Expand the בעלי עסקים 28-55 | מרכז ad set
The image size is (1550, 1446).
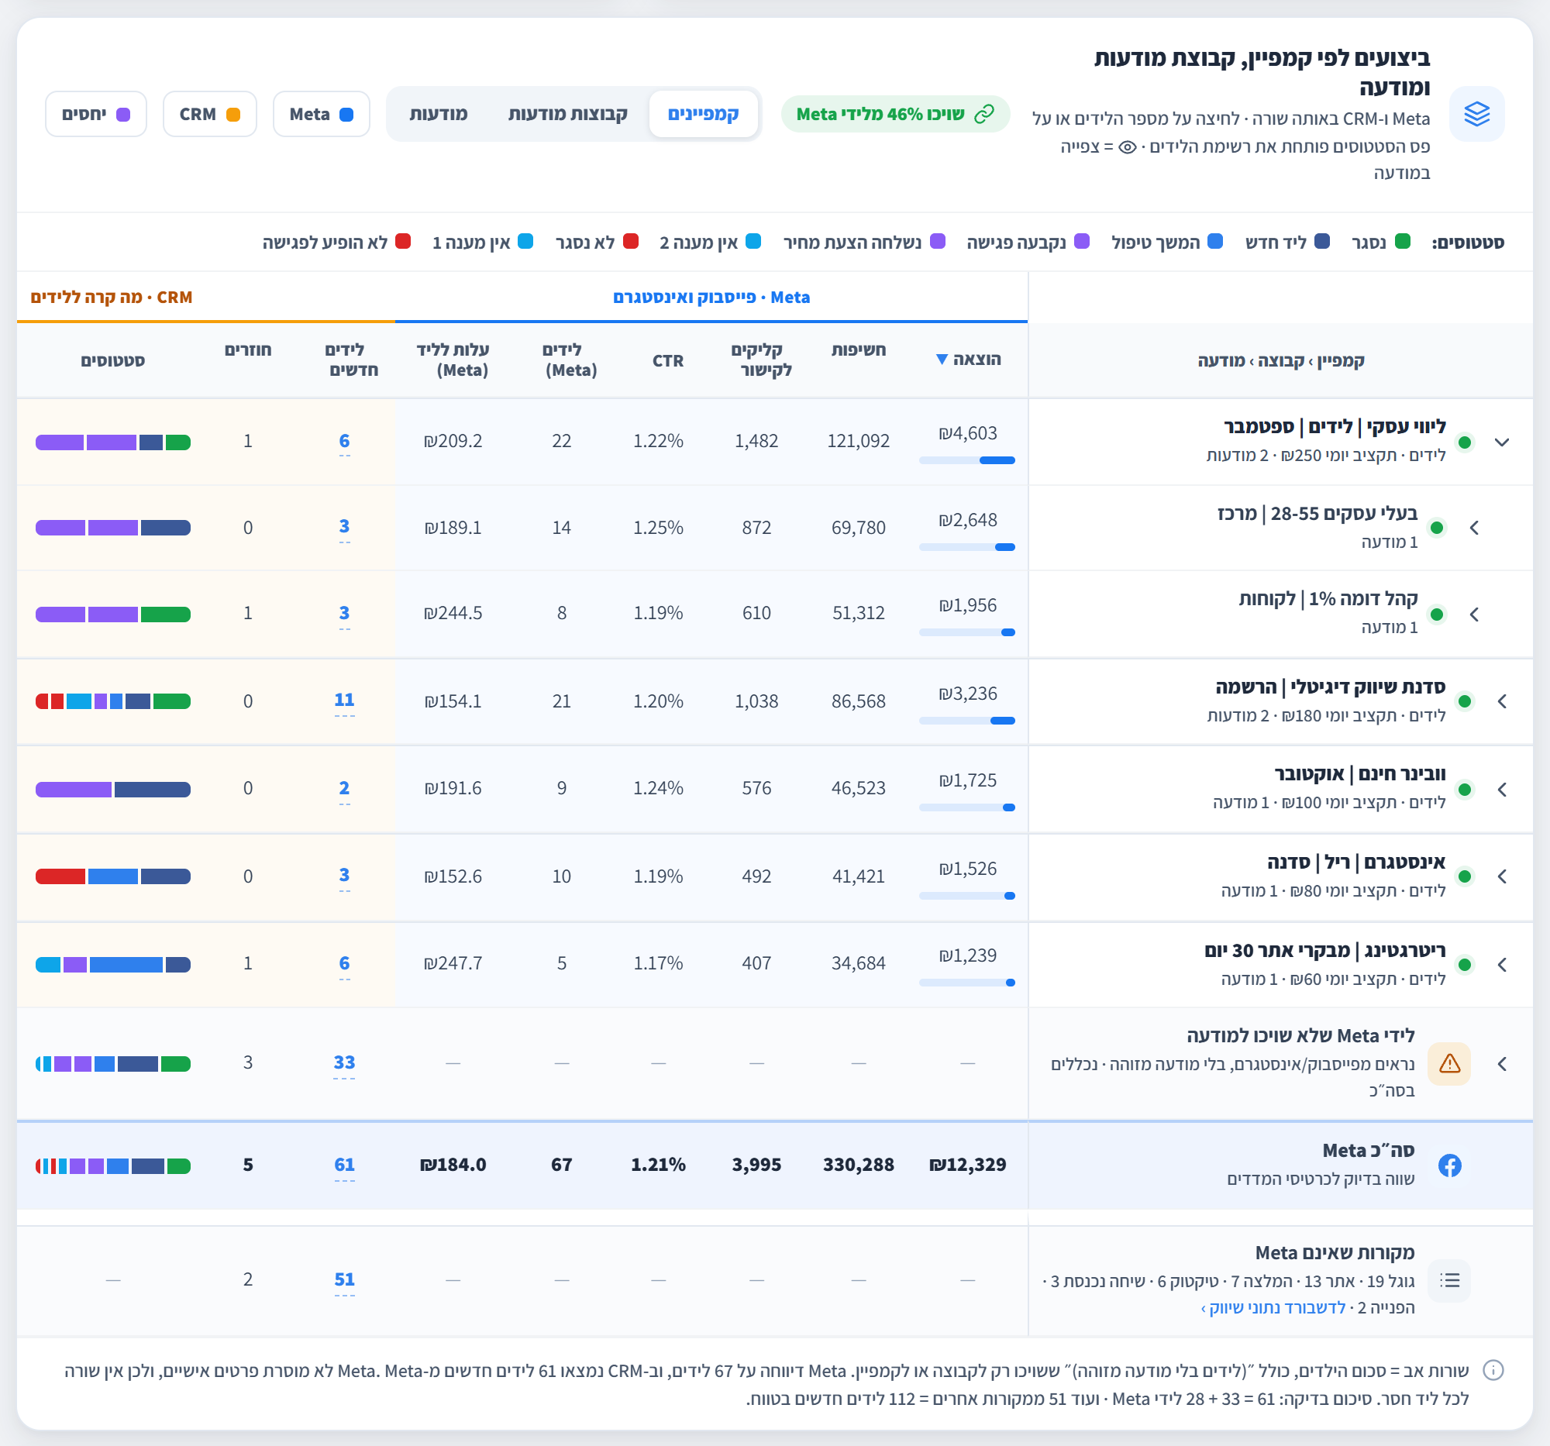pyautogui.click(x=1473, y=528)
